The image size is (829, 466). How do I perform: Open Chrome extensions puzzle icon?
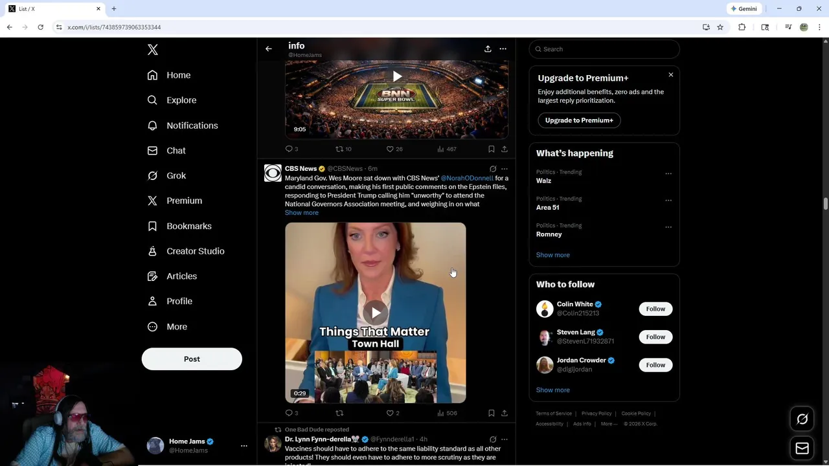pos(742,27)
